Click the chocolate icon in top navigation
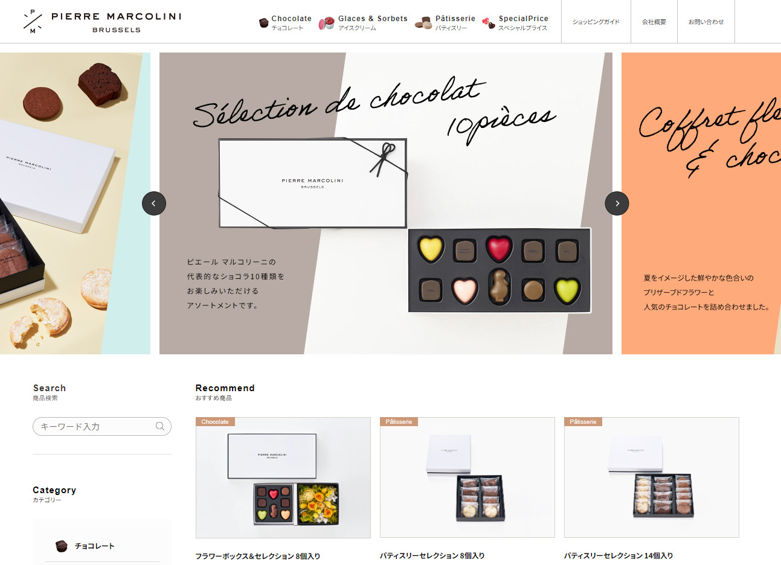Viewport: 781px width, 565px height. point(264,23)
